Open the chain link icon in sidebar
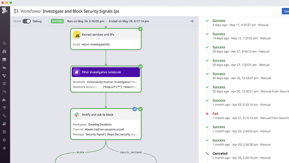289x163 pixels. pyautogui.click(x=4, y=116)
